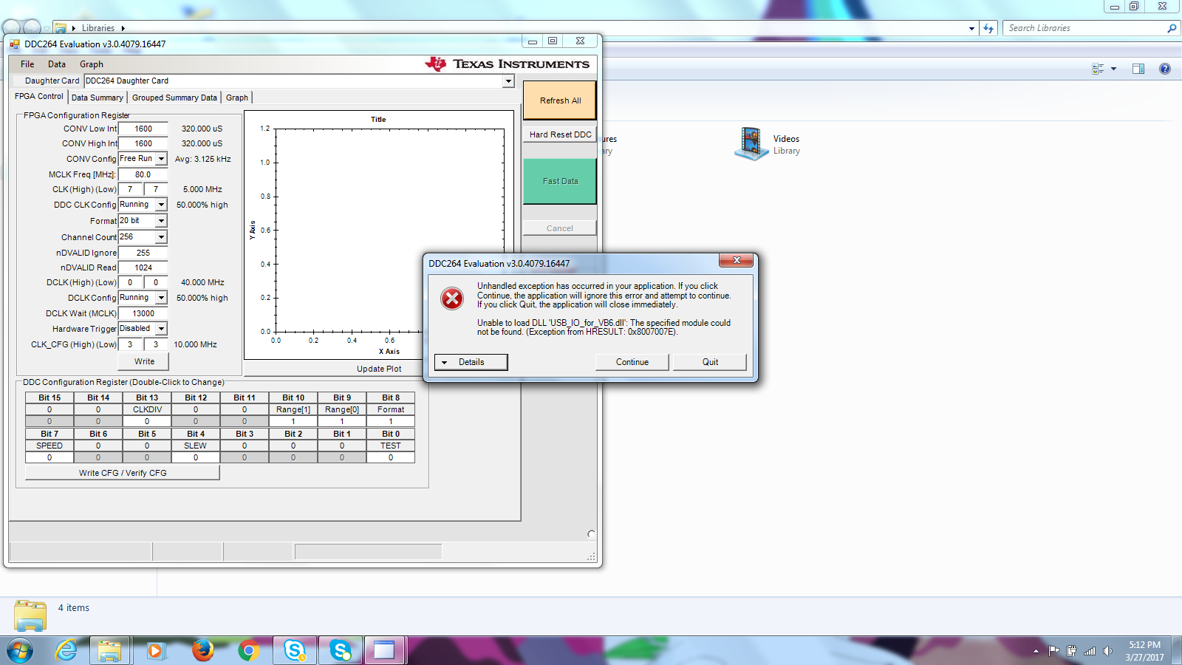Screen dimensions: 1182x665
Task: Open the CONV Config dropdown
Action: (161, 159)
